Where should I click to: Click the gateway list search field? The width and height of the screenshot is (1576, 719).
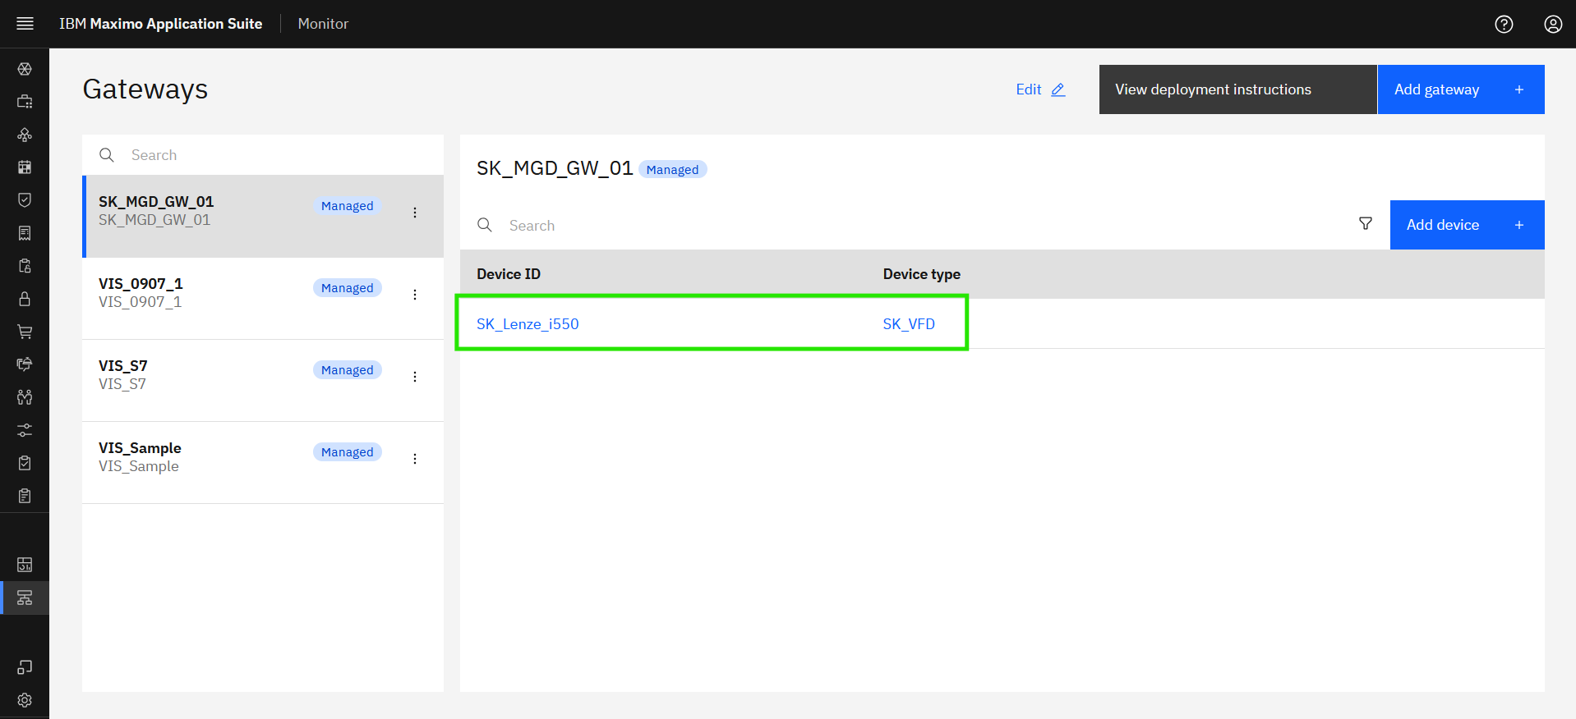coord(263,155)
